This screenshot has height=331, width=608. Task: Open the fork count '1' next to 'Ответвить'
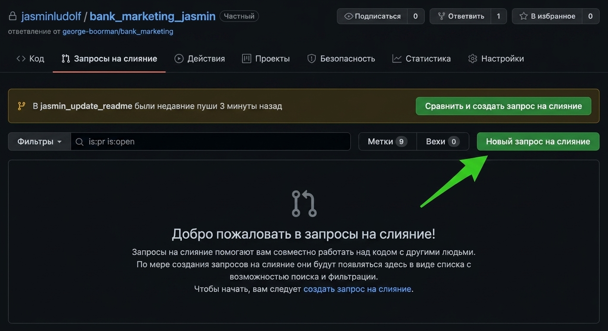[498, 16]
